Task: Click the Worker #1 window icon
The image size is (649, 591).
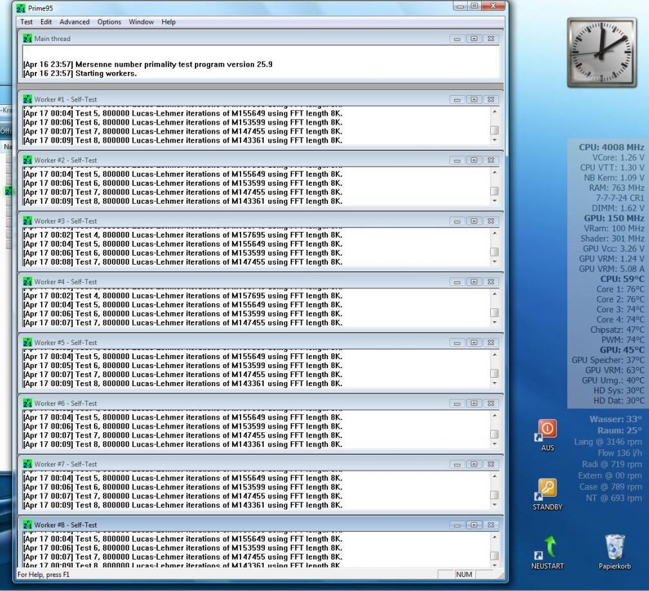Action: point(27,99)
